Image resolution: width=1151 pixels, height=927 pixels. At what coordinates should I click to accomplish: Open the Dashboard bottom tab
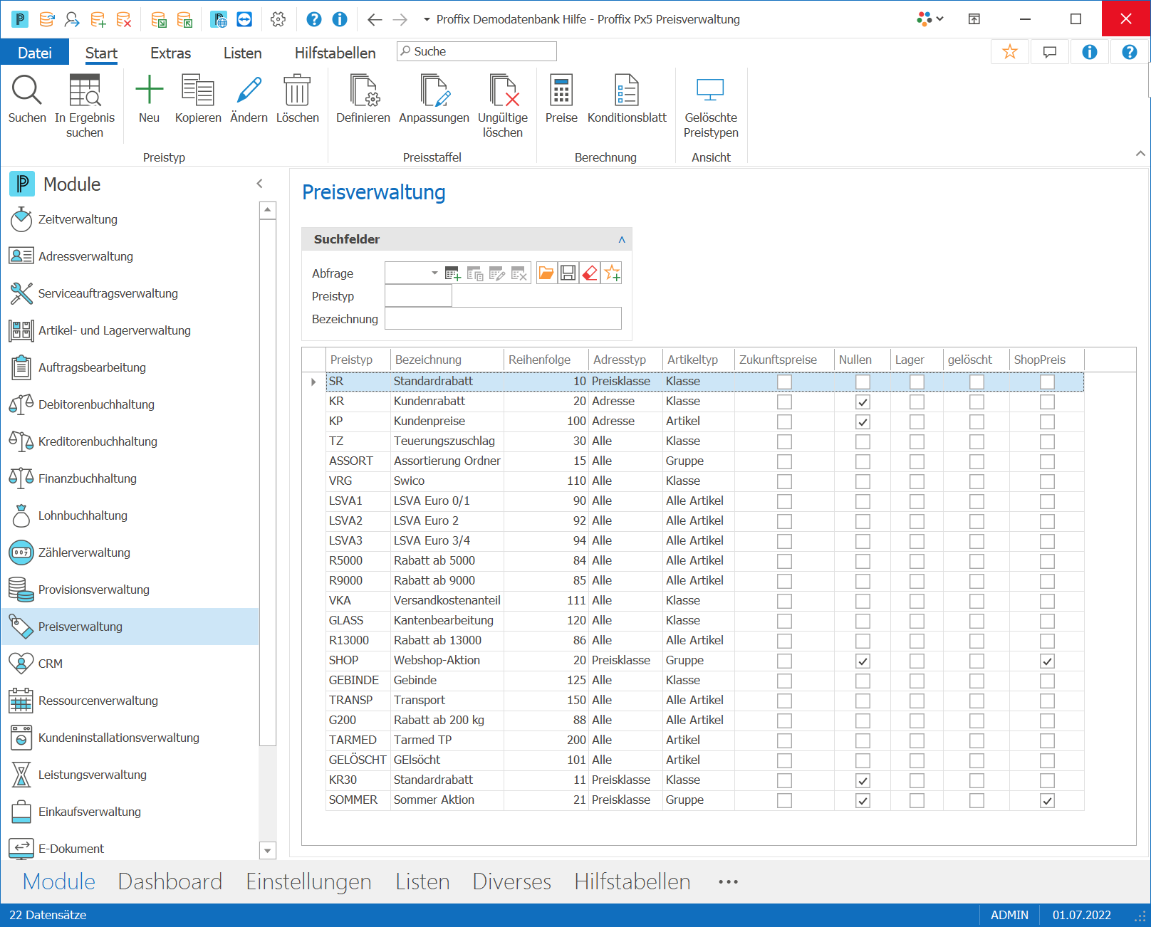[170, 881]
